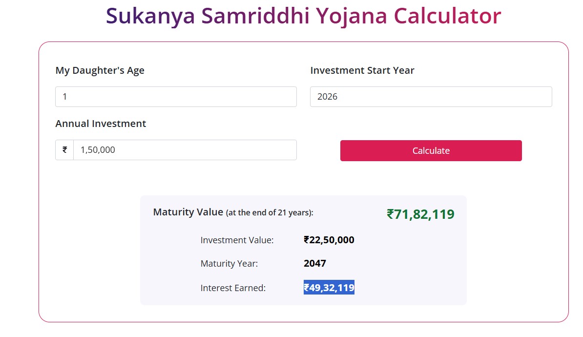Click the 'at the end of 21 years' note
This screenshot has height=337, width=583.
click(270, 213)
